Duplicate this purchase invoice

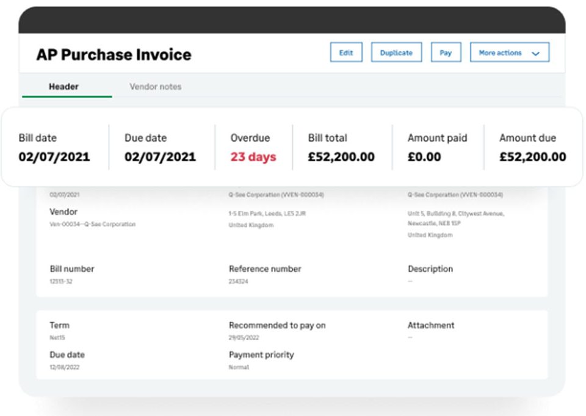pyautogui.click(x=396, y=53)
